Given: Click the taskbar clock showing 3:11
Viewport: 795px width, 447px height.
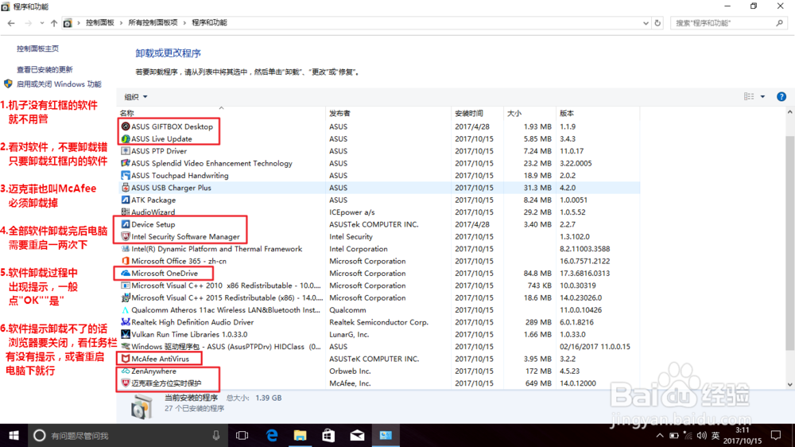Looking at the screenshot, I should pos(743,435).
